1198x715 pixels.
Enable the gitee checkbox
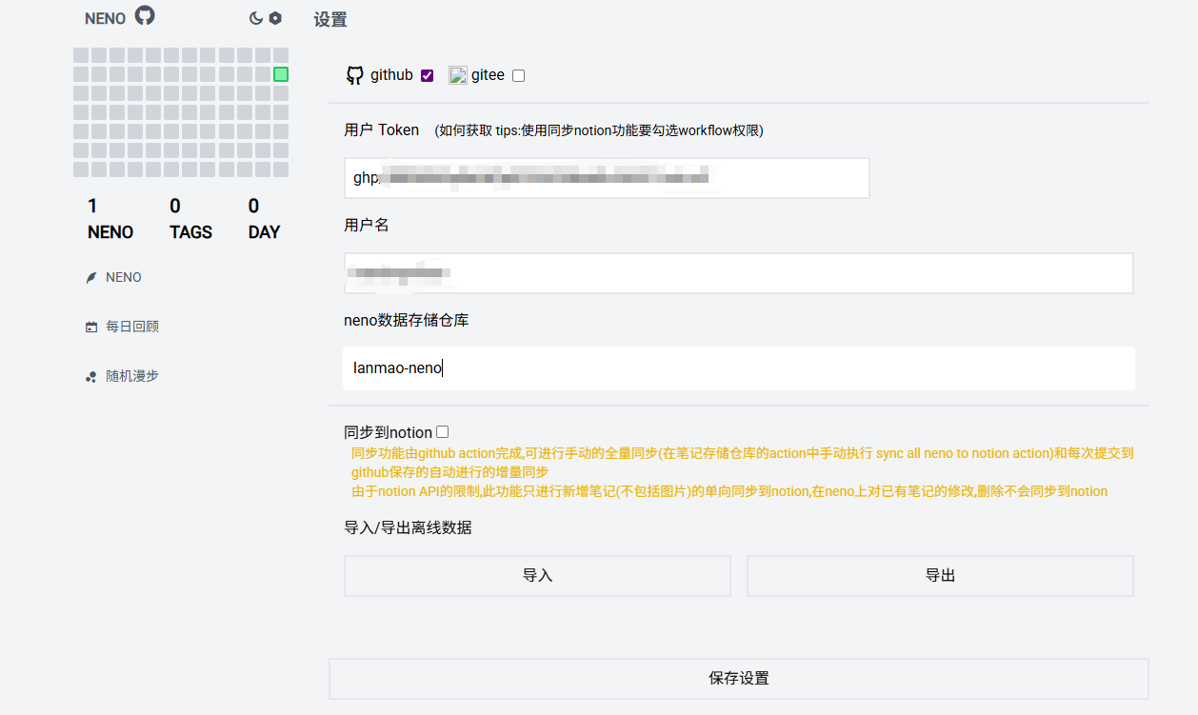[x=518, y=76]
